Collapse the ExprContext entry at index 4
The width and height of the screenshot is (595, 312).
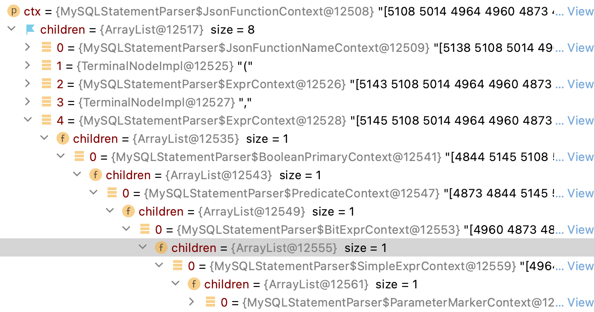click(27, 120)
